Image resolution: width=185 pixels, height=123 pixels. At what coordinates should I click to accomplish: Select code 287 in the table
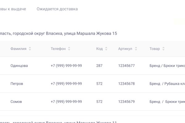99,65
